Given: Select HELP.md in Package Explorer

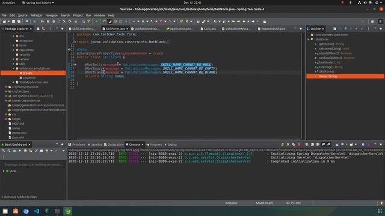Looking at the screenshot, I should [x=17, y=124].
